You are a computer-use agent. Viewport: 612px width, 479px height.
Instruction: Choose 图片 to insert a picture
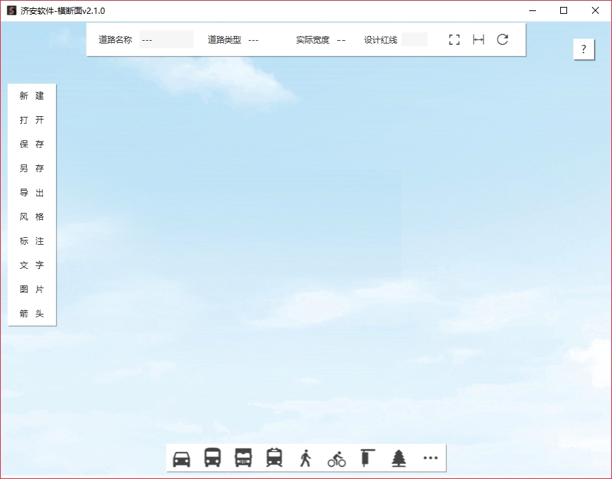pyautogui.click(x=32, y=290)
